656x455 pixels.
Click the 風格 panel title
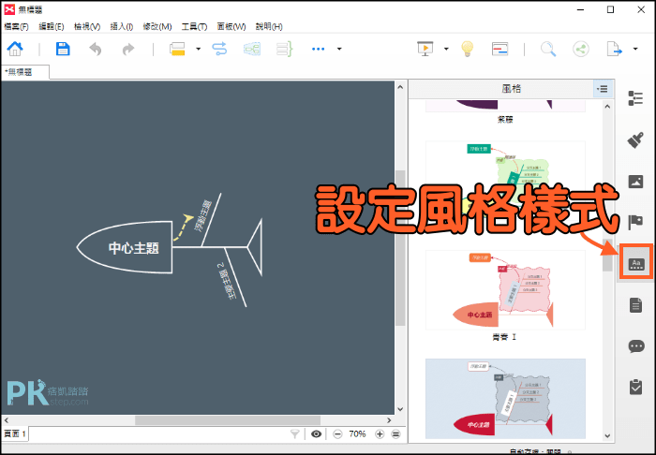click(511, 89)
